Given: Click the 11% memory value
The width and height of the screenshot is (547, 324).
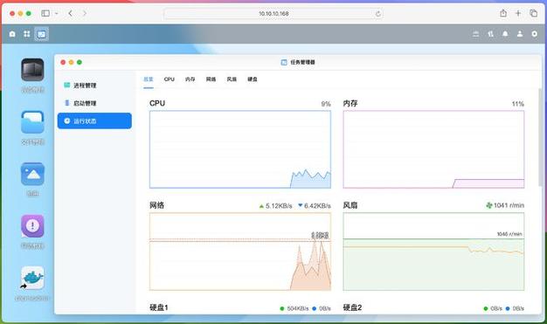Looking at the screenshot, I should pyautogui.click(x=517, y=104).
